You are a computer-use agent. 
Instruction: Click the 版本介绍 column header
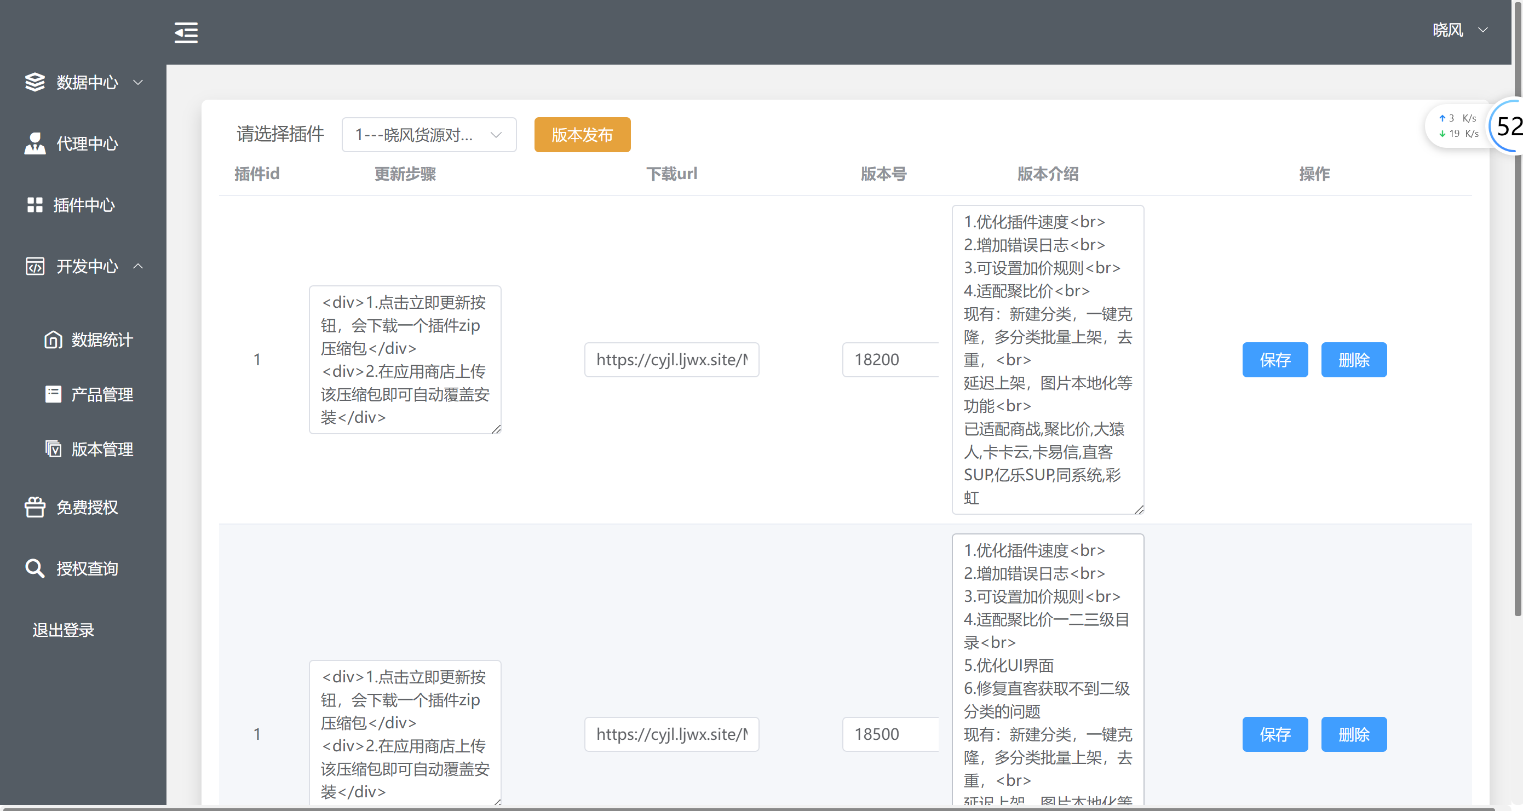[1048, 174]
